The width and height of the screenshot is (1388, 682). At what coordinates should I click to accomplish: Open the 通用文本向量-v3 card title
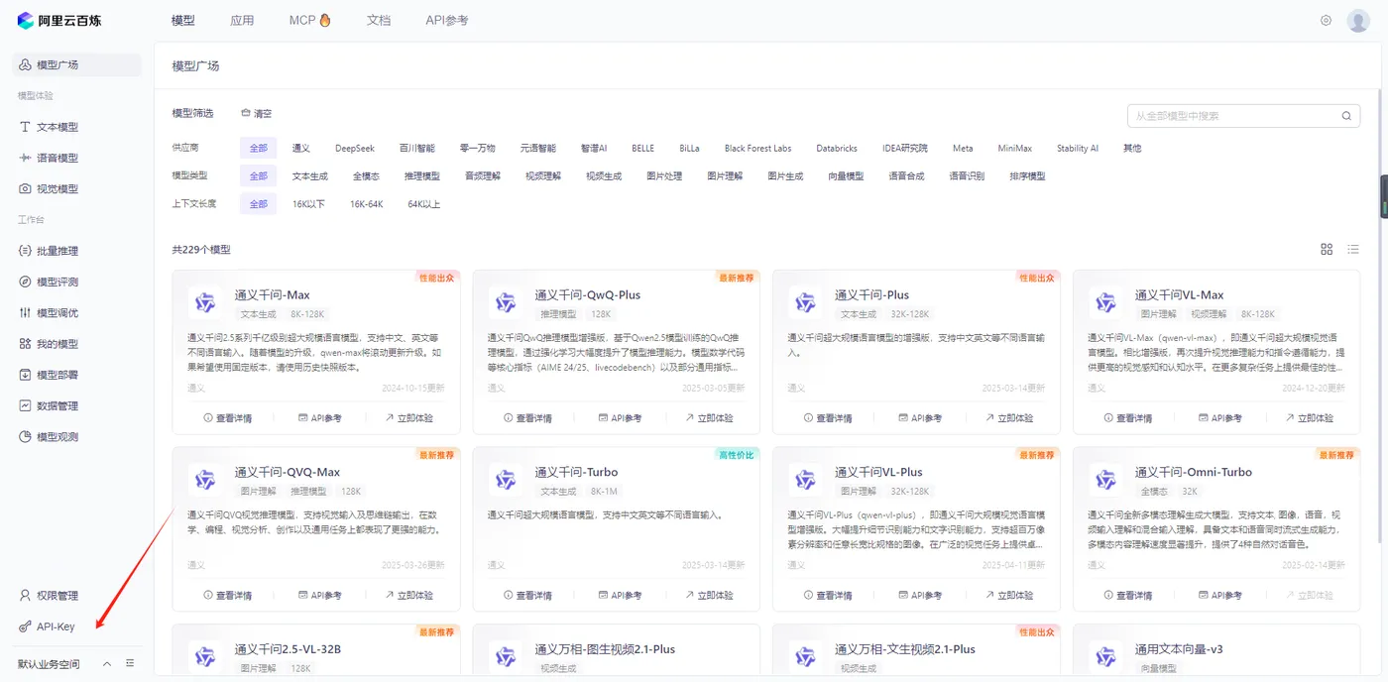click(1179, 649)
